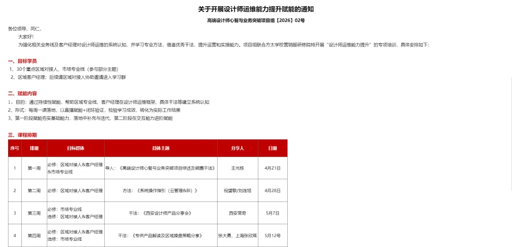
Task: Click the presenter cell '西安常奇'
Action: pos(238,213)
